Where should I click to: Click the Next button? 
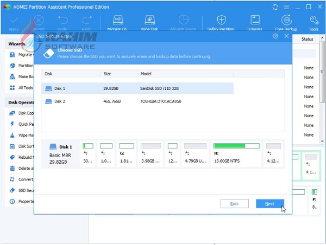click(270, 204)
